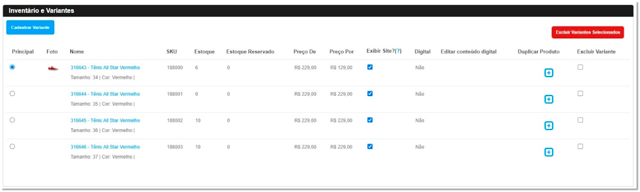Toggle Exibir Site for SKU 188003
Image resolution: width=640 pixels, height=192 pixels.
click(370, 146)
